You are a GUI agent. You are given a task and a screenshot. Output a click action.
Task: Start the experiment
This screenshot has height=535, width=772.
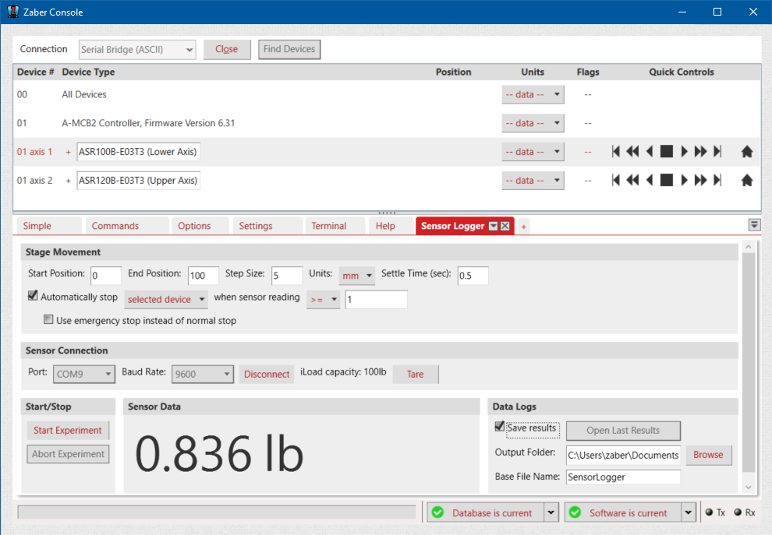[x=68, y=431]
